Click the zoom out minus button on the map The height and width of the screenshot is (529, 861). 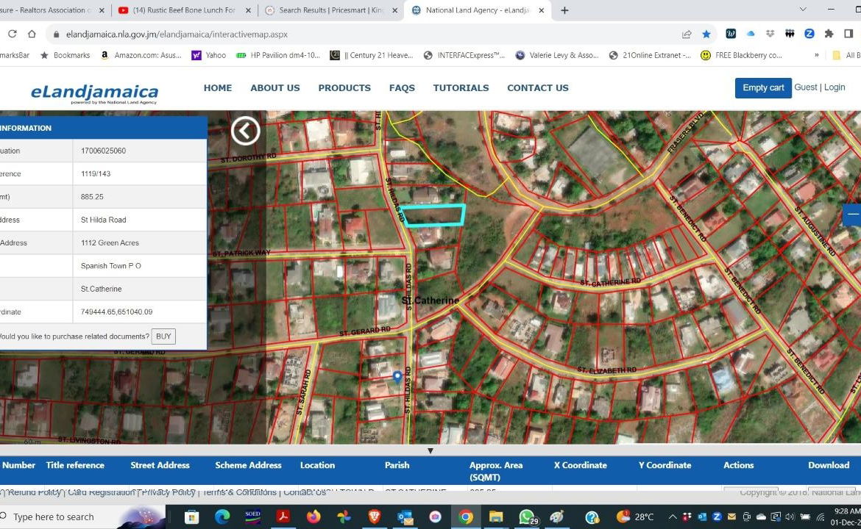pos(852,215)
